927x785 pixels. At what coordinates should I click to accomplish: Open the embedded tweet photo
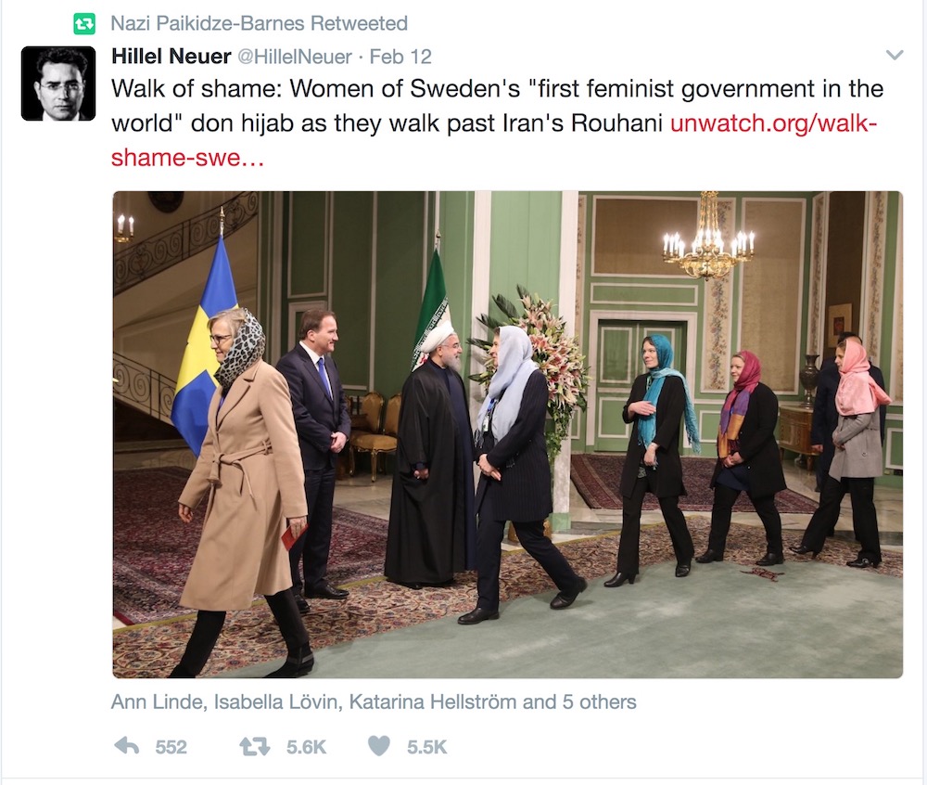click(507, 434)
